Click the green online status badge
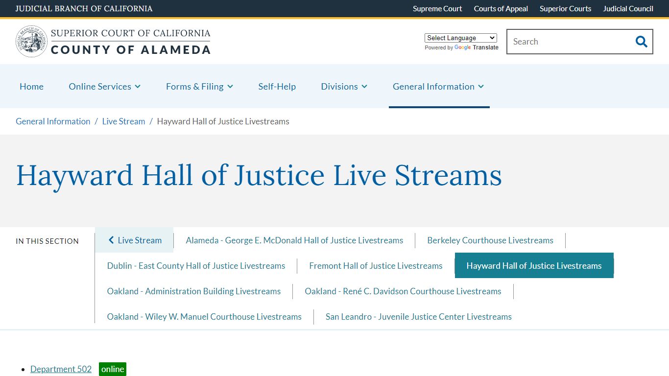 click(x=113, y=369)
